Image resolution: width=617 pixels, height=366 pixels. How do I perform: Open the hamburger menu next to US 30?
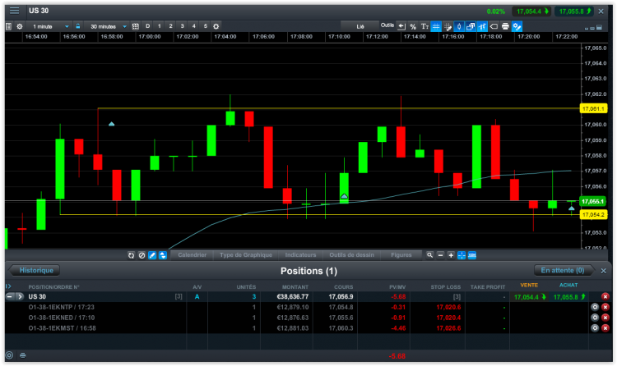(x=15, y=11)
